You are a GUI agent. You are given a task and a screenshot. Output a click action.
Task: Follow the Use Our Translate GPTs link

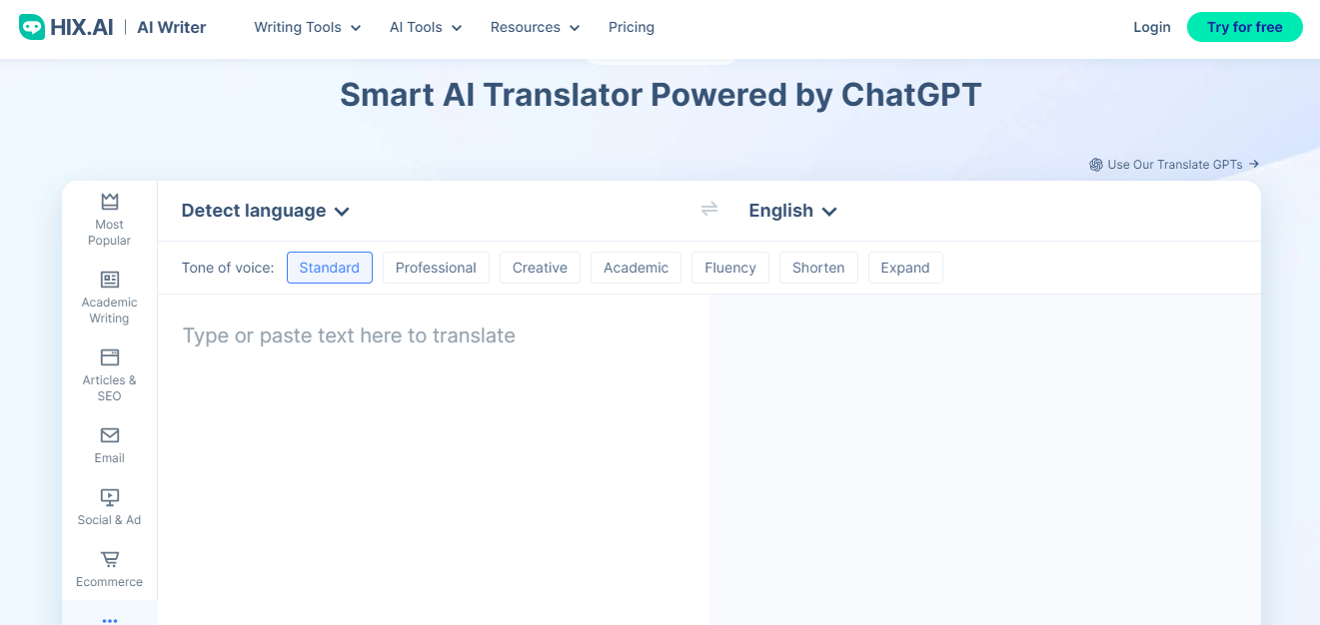point(1174,164)
